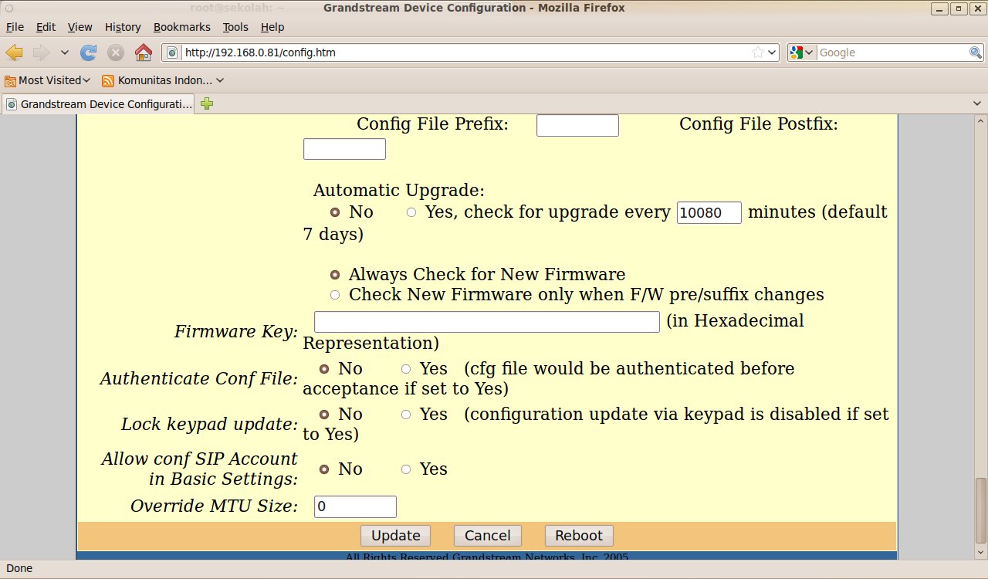The height and width of the screenshot is (579, 988).
Task: Click the Komunitas Indon... RSS feed bookmark
Action: click(163, 80)
